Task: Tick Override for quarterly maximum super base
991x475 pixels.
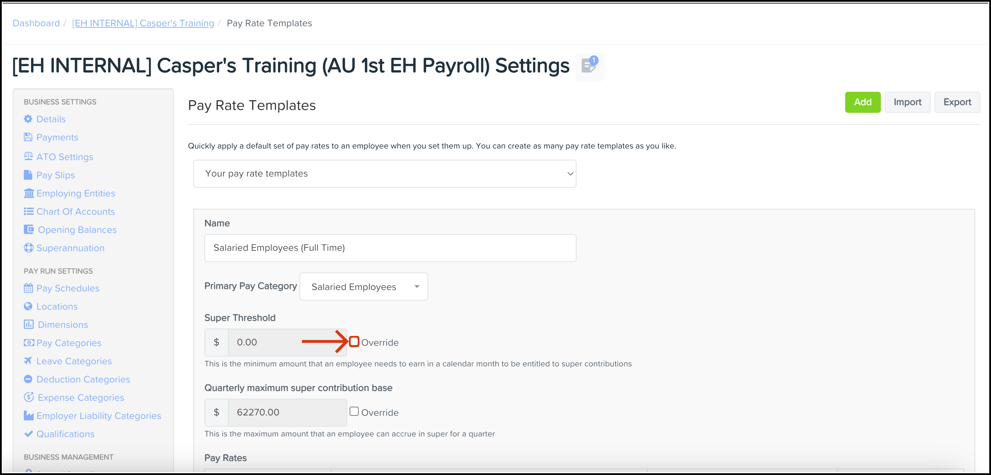Action: (354, 412)
